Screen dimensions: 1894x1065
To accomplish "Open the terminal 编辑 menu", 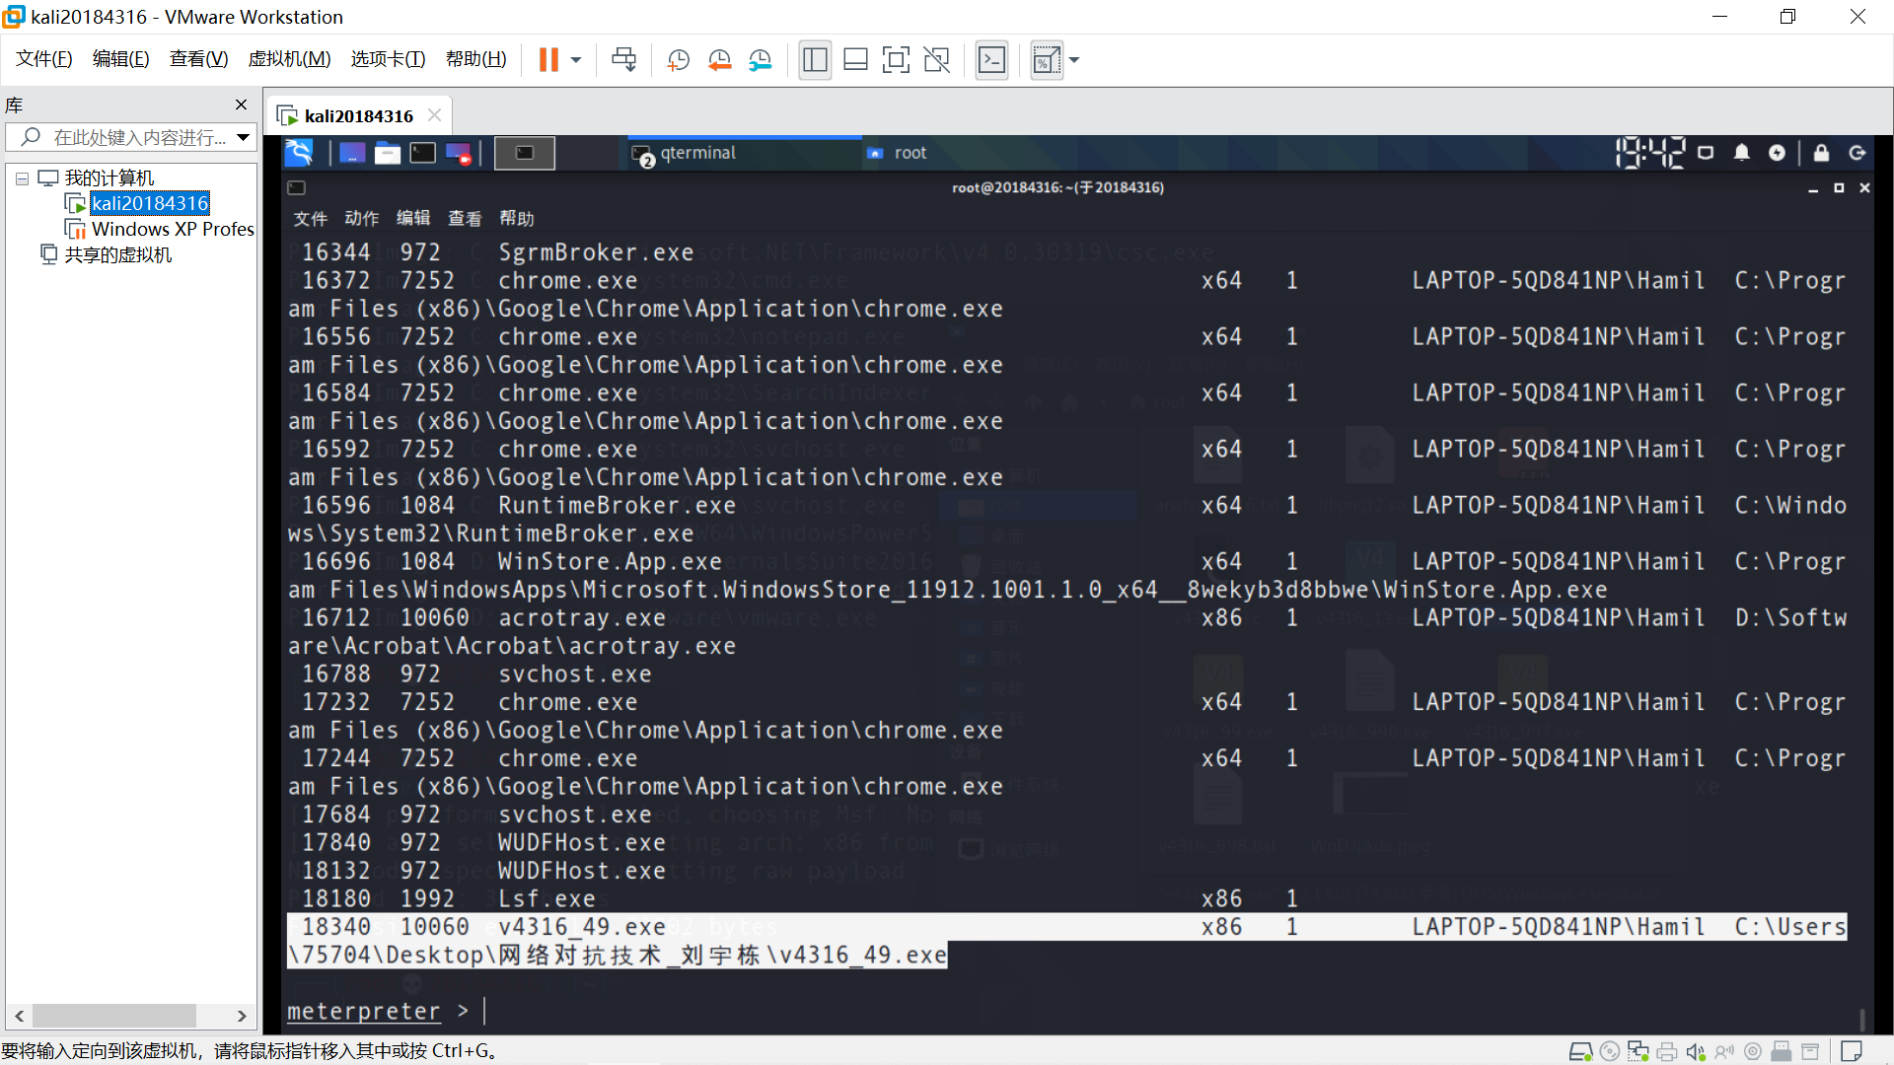I will point(413,218).
